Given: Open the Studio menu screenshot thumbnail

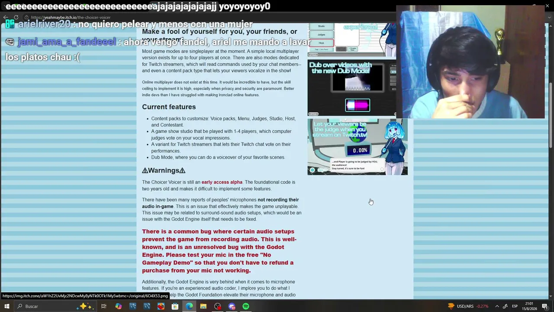Looking at the screenshot, I should (x=351, y=40).
